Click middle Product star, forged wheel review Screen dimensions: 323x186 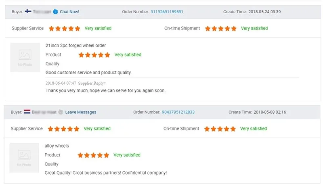[94, 55]
